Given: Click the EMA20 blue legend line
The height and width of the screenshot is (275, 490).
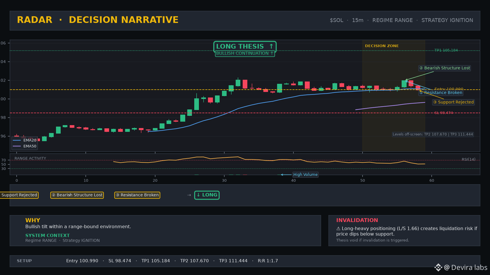Looking at the screenshot, I should [x=17, y=140].
